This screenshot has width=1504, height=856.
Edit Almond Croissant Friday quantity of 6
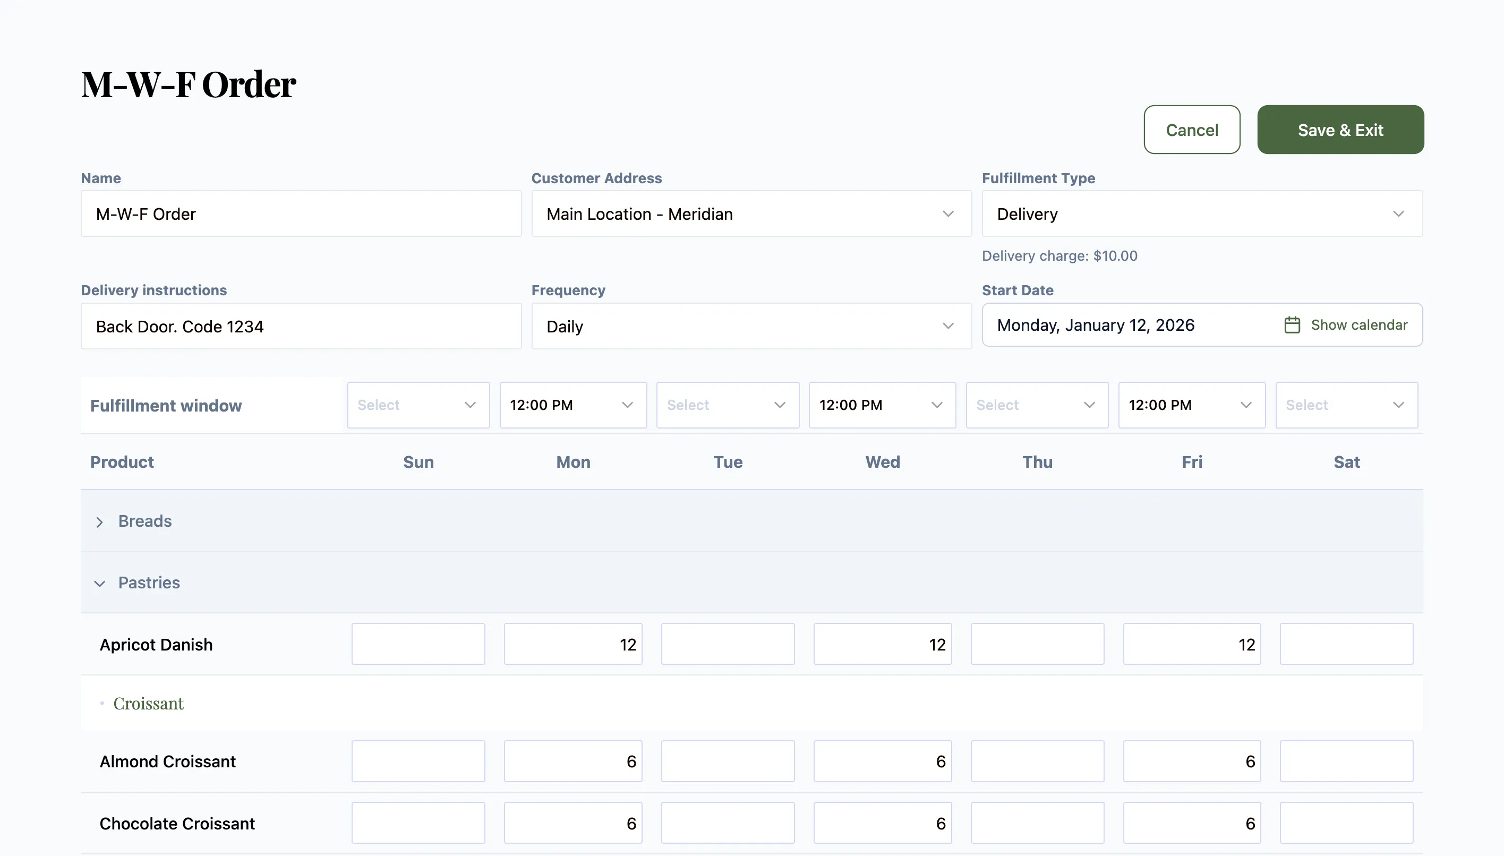click(1192, 761)
